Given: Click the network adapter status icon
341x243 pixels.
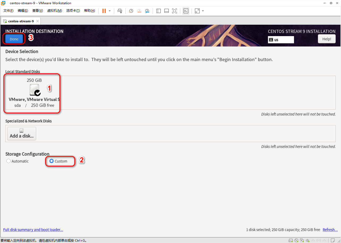Looking at the screenshot, I should (x=302, y=240).
